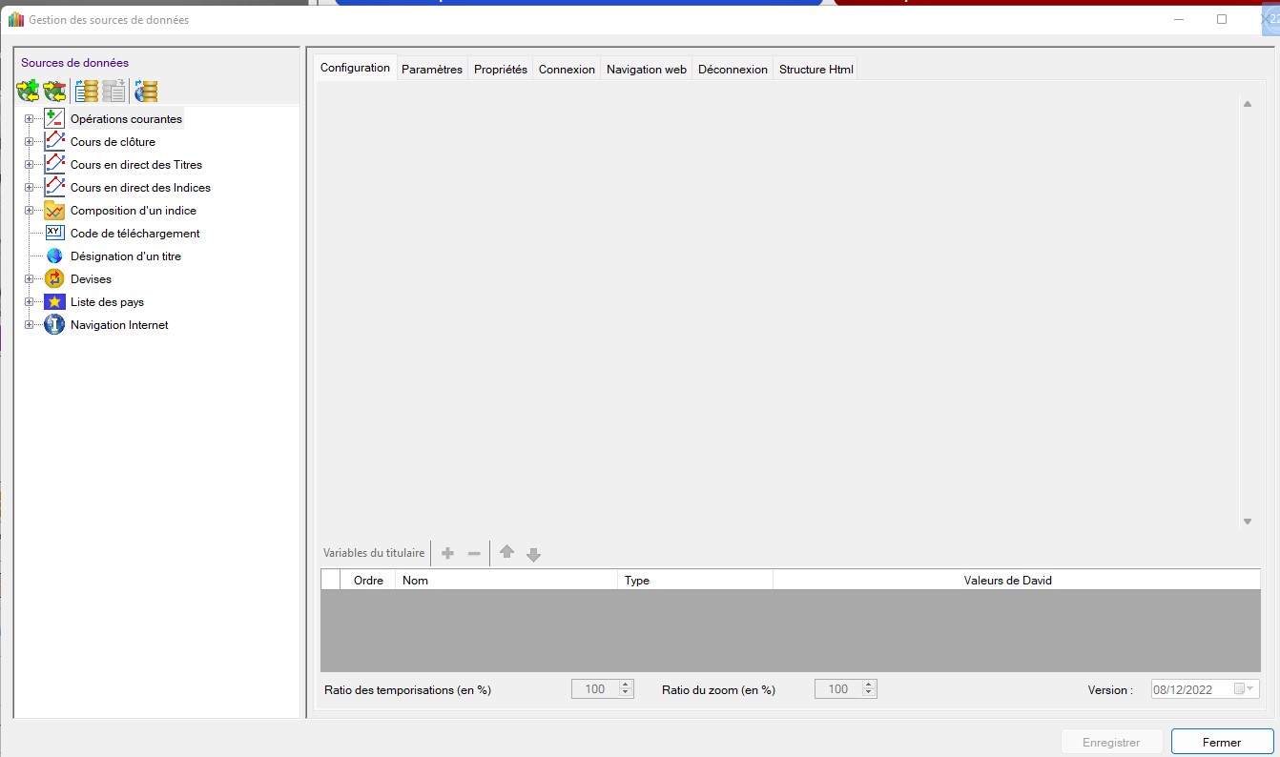Click the globe and coins web sources icon
Image resolution: width=1280 pixels, height=757 pixels.
[x=146, y=92]
